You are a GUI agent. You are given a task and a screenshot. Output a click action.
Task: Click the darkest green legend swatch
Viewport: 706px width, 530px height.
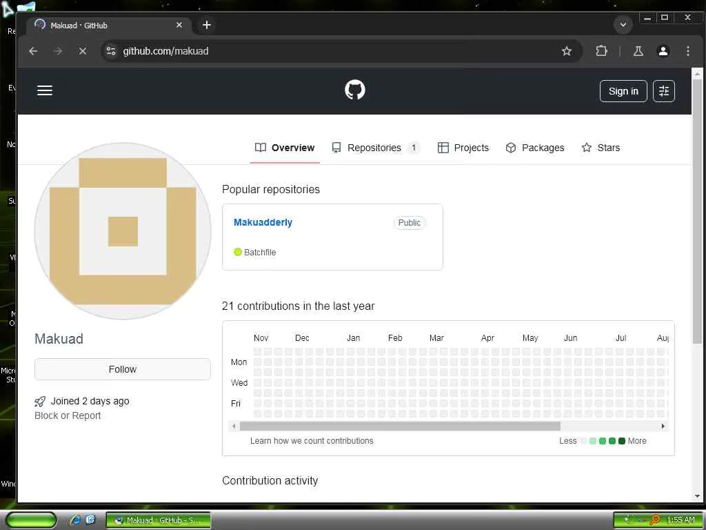(622, 441)
